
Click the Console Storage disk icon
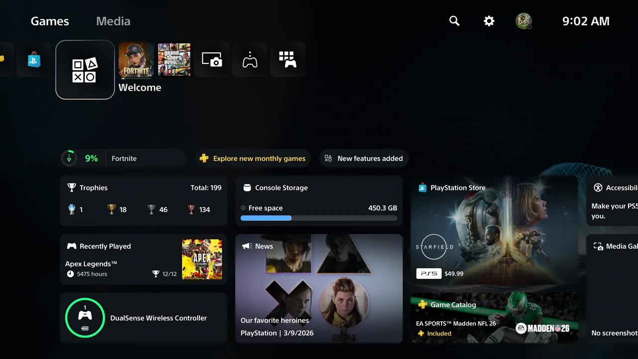[247, 187]
